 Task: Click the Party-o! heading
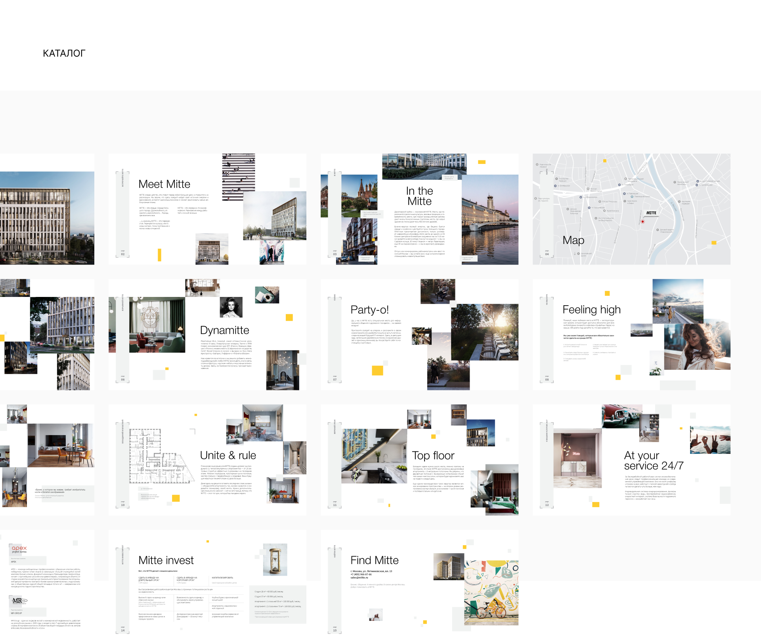(369, 310)
